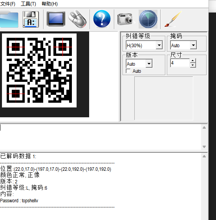Click input area scrollbar down arrow

(x=204, y=147)
